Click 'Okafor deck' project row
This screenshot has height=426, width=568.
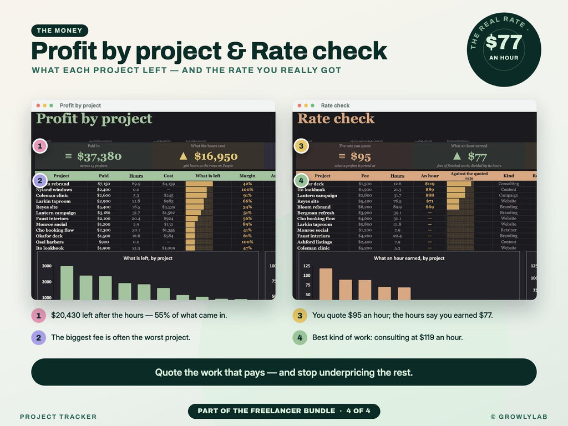155,236
